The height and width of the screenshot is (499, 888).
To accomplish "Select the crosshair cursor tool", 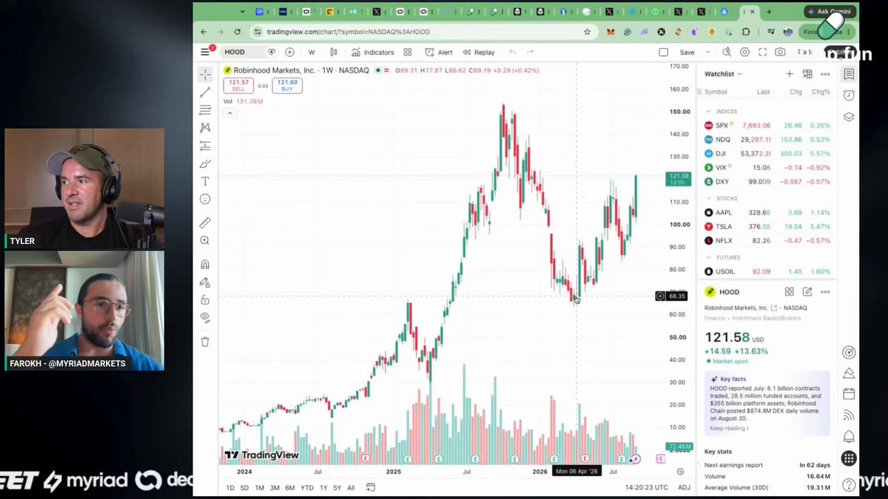I will tap(205, 74).
